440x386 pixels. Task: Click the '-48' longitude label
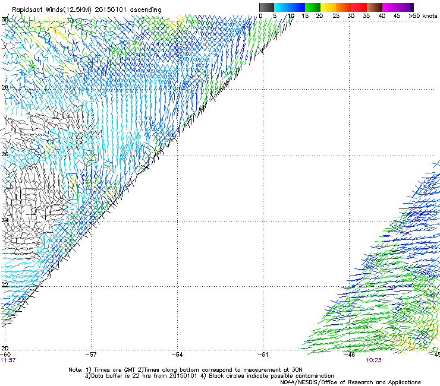pyautogui.click(x=349, y=355)
